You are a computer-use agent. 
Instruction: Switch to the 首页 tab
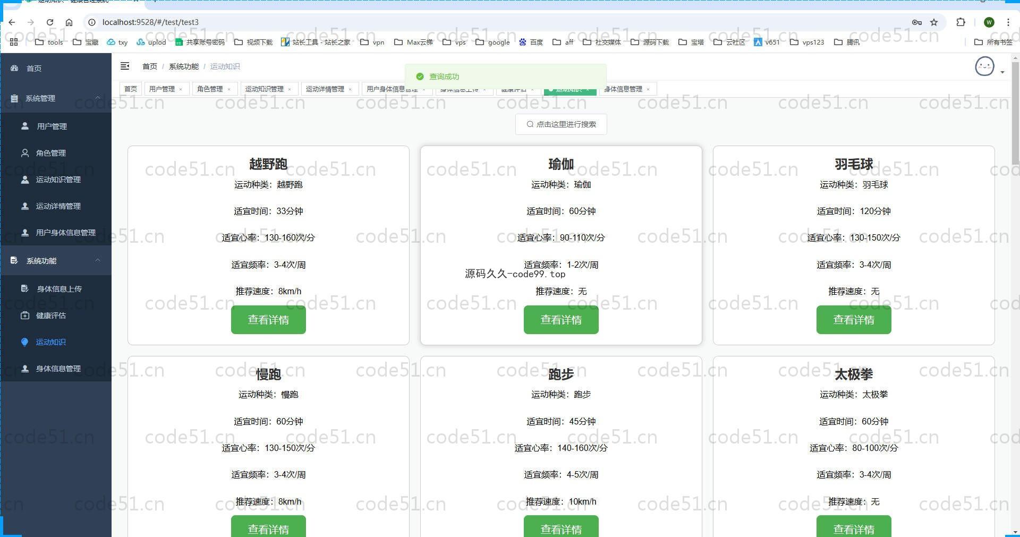point(131,89)
